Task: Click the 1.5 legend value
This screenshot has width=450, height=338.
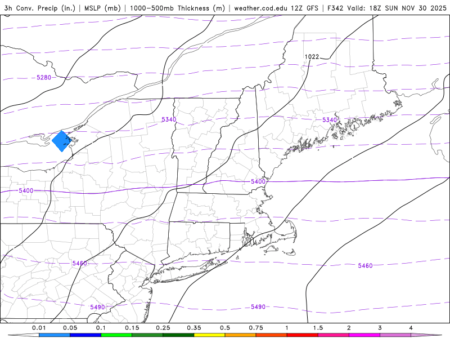Action: point(318,328)
